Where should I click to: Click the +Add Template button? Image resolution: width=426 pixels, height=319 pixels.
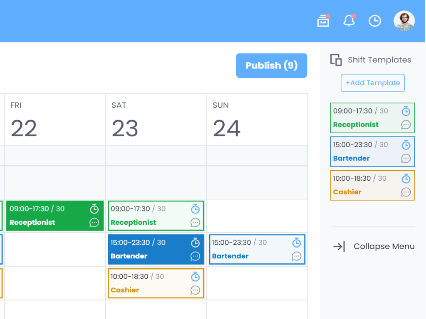tap(372, 83)
